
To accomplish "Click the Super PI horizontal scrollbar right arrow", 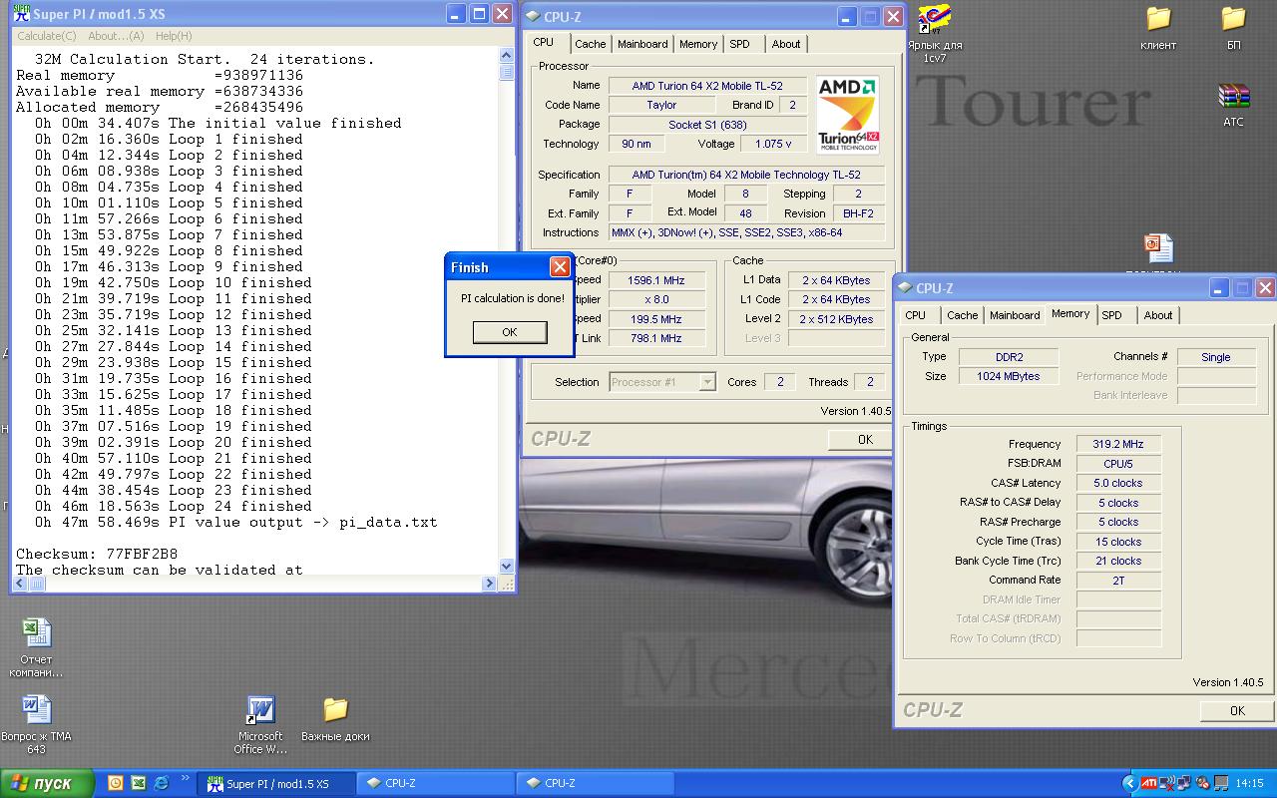I will 489,584.
